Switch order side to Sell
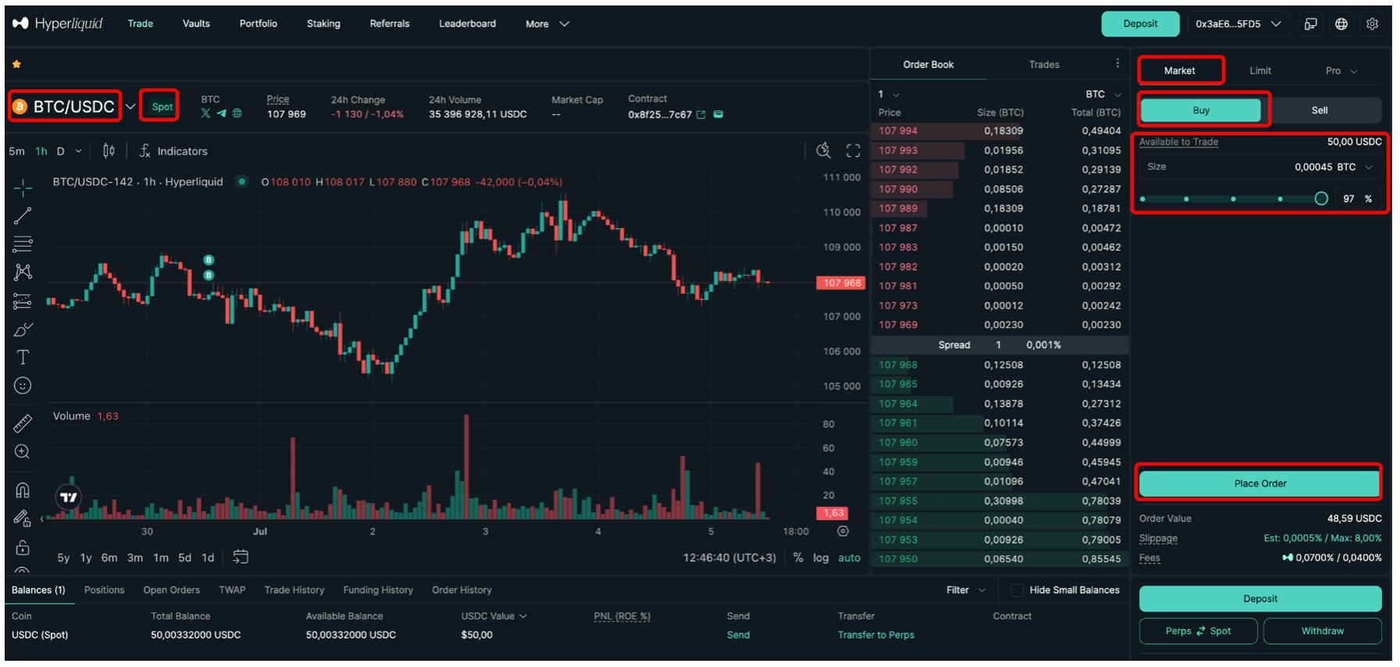This screenshot has height=667, width=1400. click(1319, 110)
